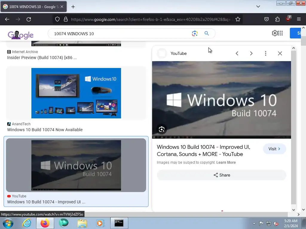Show next image in preview panel

(251, 53)
